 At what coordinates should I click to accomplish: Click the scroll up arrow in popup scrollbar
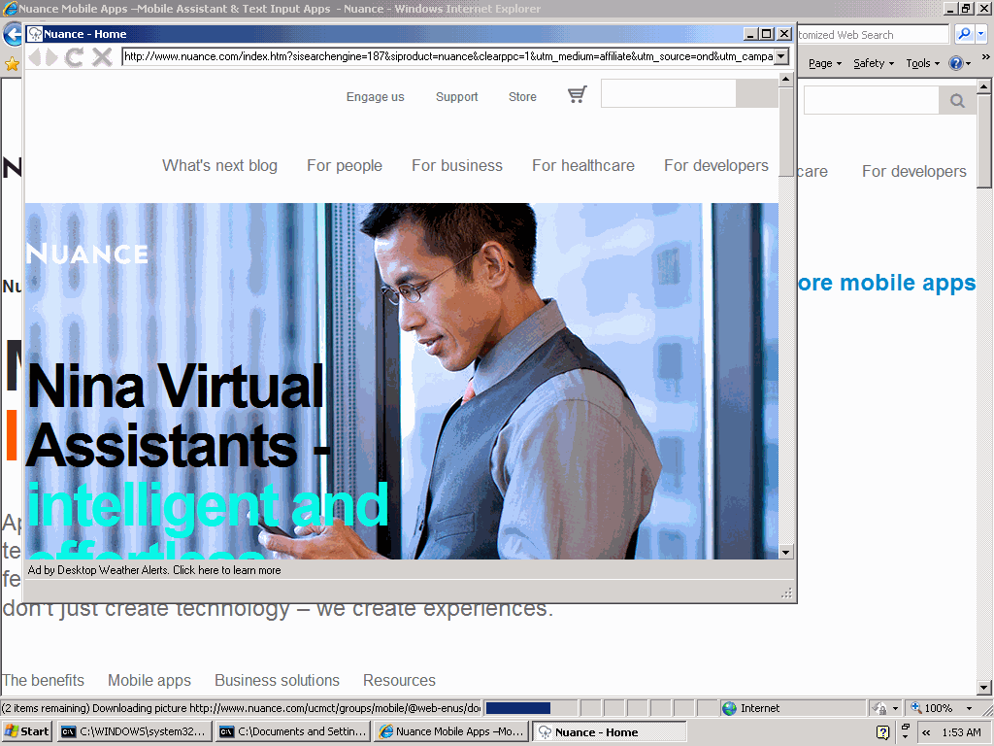pos(785,80)
